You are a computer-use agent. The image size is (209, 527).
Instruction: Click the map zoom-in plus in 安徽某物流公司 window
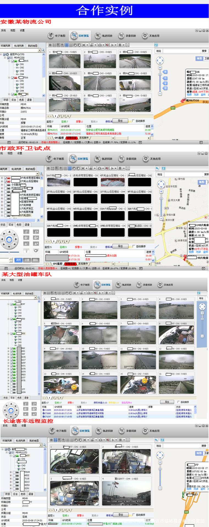(160, 68)
